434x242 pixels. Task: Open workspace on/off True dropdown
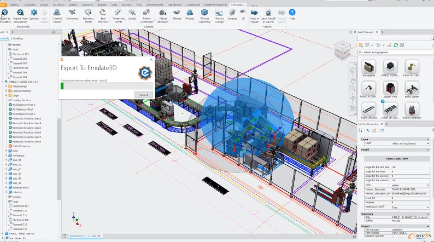coord(428,207)
